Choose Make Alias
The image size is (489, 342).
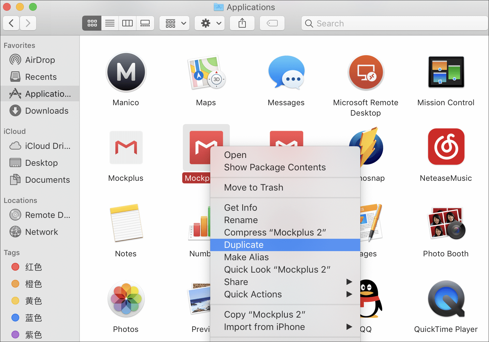[x=285, y=257]
